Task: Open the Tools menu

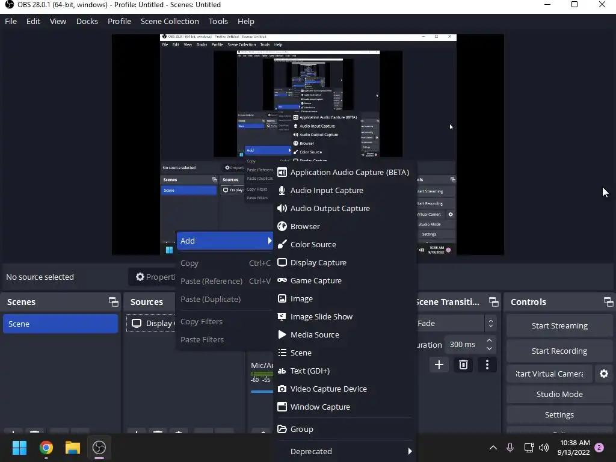Action: (218, 21)
